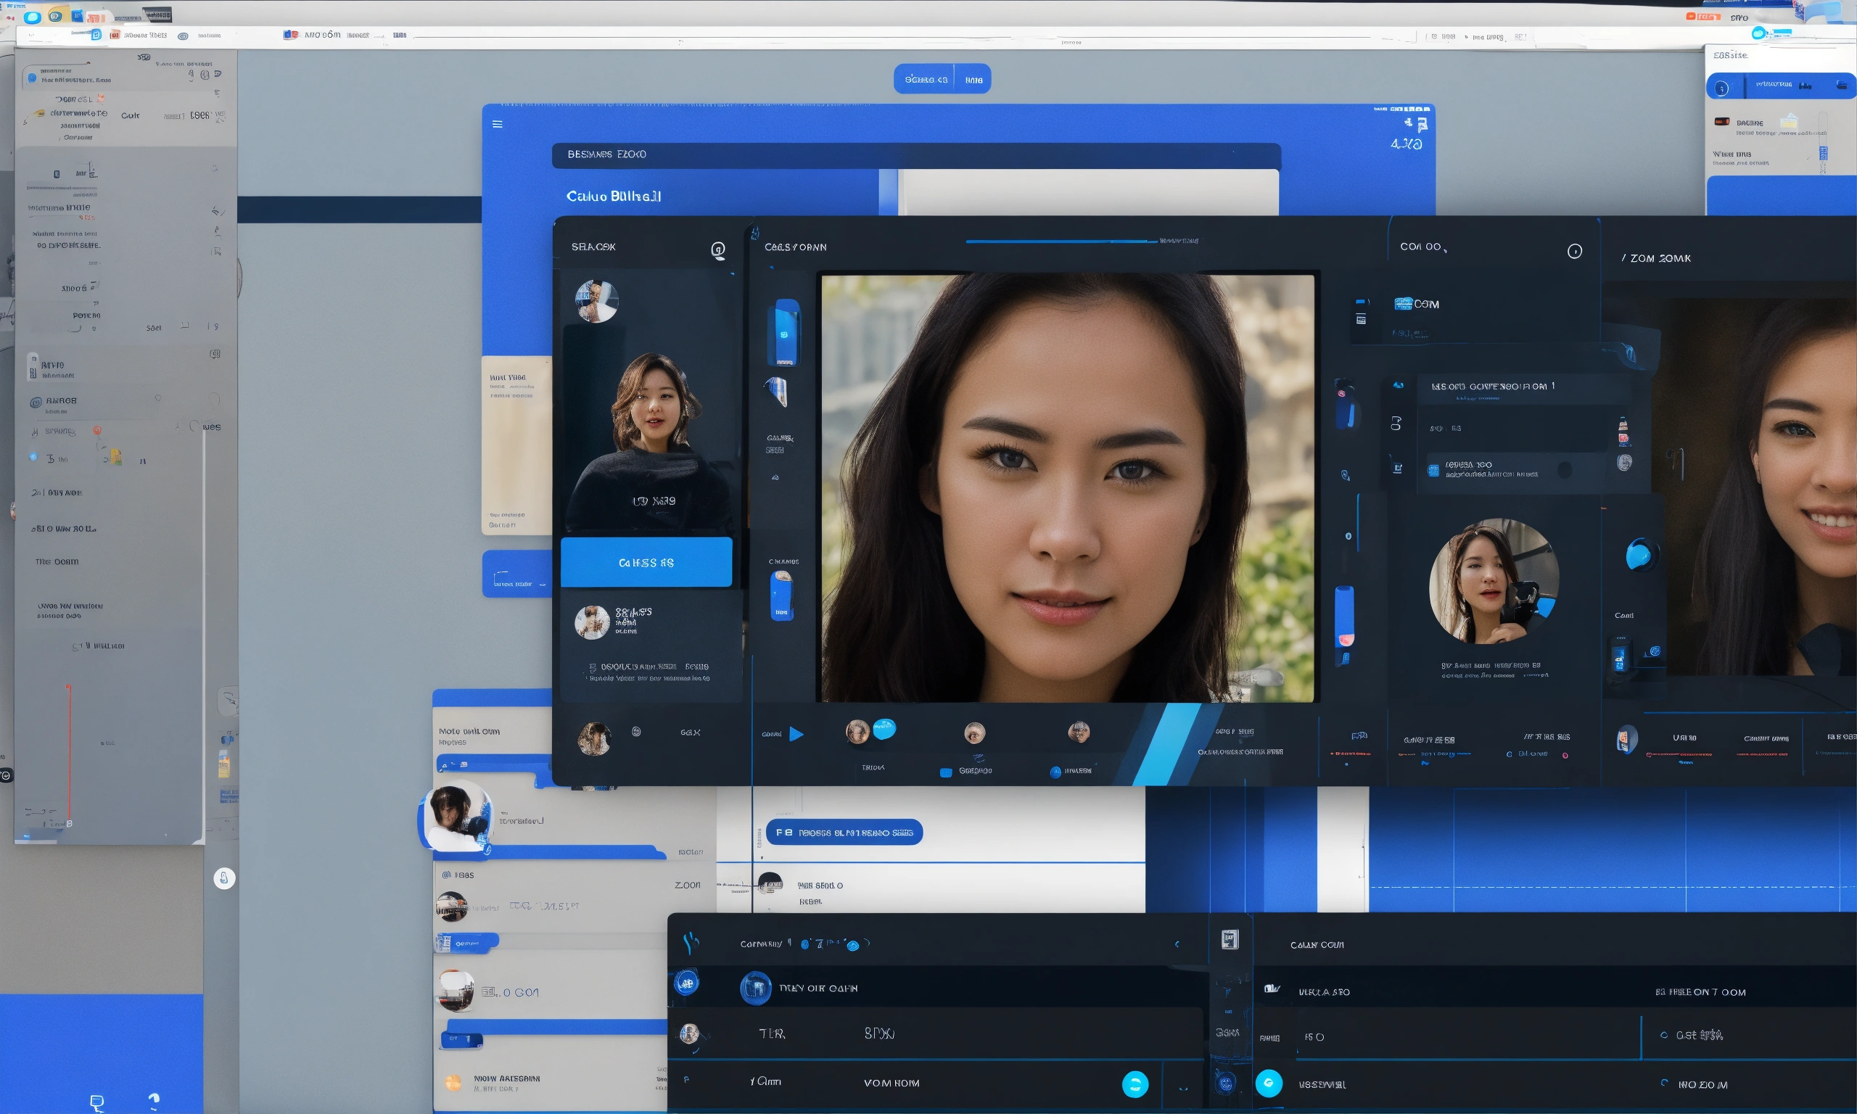Click the icon beside BLIIEO in the grey panel

click(x=32, y=367)
